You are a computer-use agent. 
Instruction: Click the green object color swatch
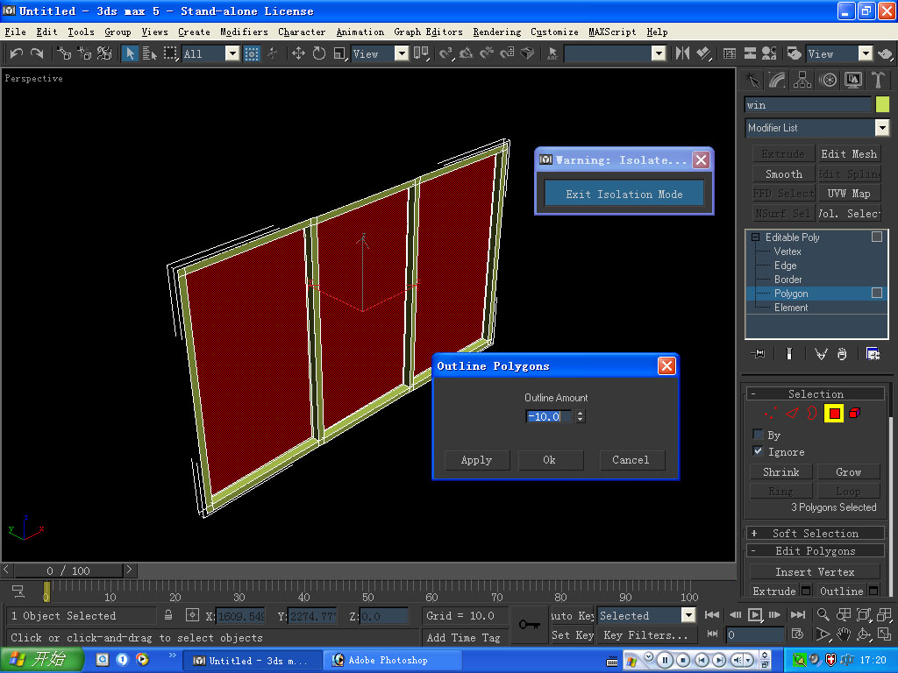point(882,105)
